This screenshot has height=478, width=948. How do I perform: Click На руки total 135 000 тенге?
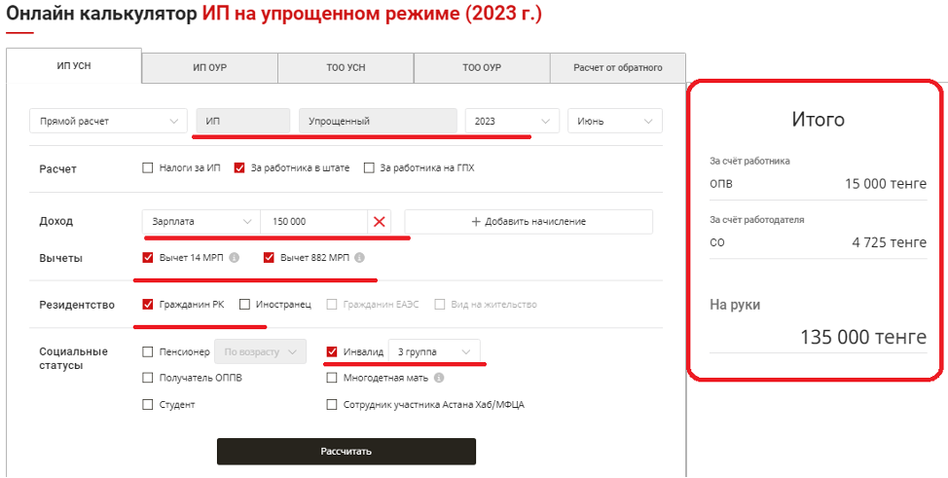(863, 337)
